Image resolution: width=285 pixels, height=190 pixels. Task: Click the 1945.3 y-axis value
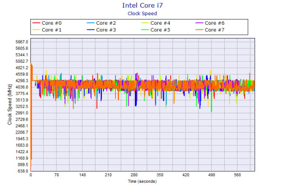(22, 139)
